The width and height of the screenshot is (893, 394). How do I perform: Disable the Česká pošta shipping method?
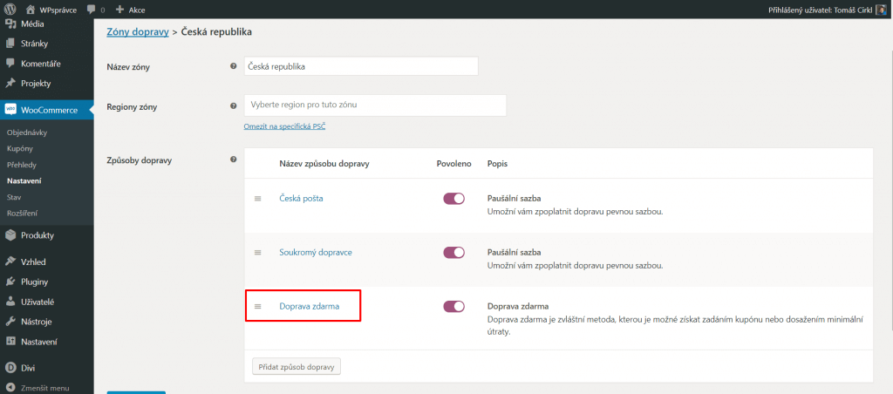pyautogui.click(x=453, y=198)
